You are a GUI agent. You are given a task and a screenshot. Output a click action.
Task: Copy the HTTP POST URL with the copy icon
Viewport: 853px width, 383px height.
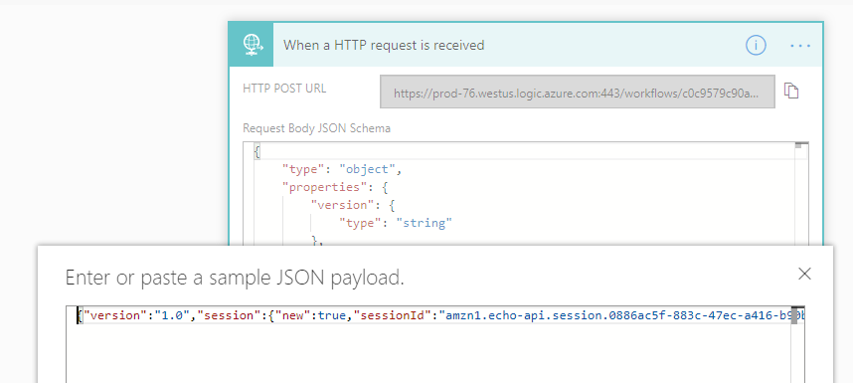[x=791, y=91]
